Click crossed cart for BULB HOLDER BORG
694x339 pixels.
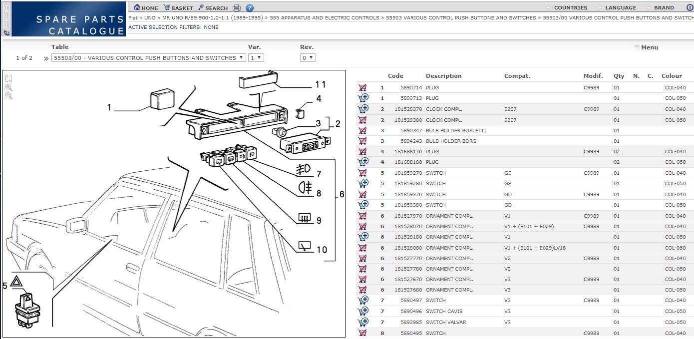(362, 141)
